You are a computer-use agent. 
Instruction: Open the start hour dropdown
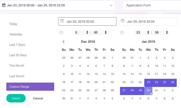tap(81, 33)
